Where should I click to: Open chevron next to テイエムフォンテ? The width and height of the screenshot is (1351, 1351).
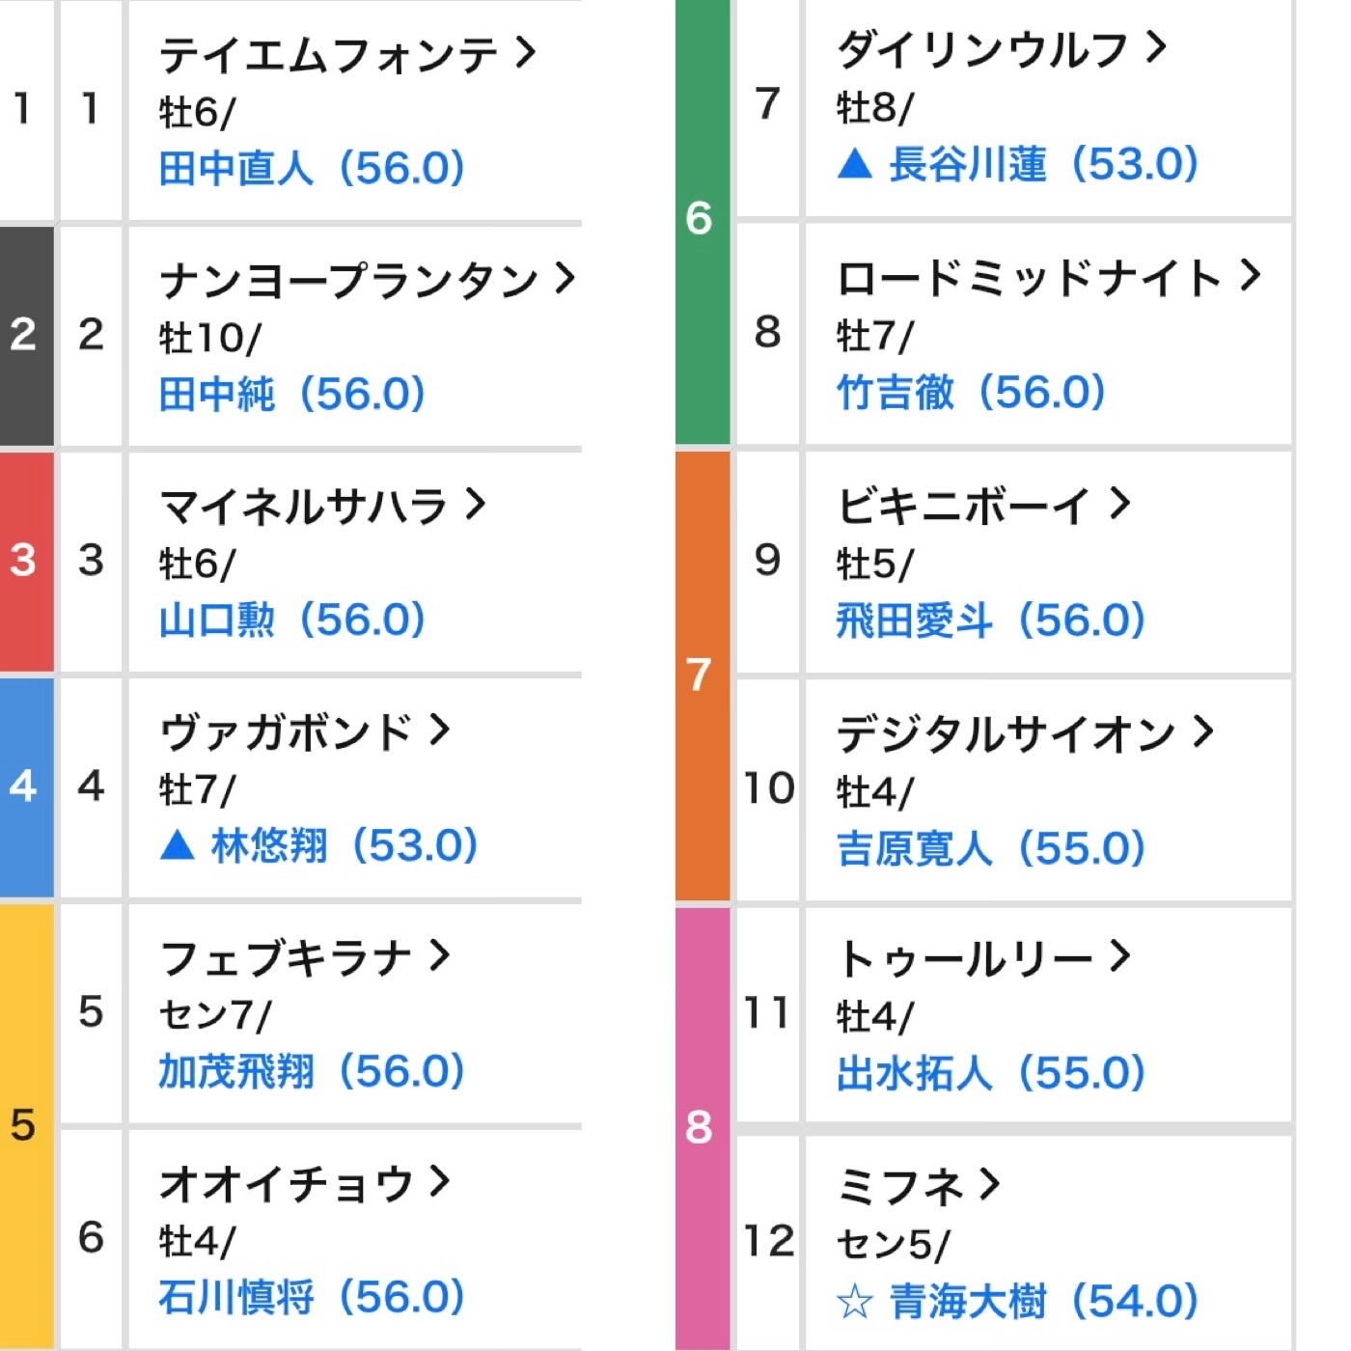(526, 52)
